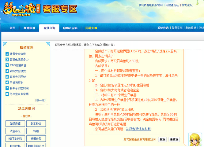Open the 自助百宝箱 tab

[70, 28]
